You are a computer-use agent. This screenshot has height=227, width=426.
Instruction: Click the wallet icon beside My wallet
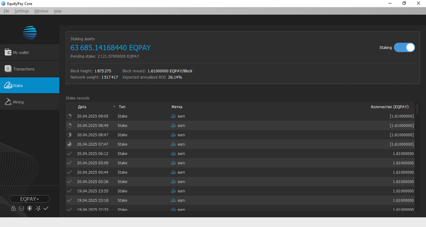(8, 52)
